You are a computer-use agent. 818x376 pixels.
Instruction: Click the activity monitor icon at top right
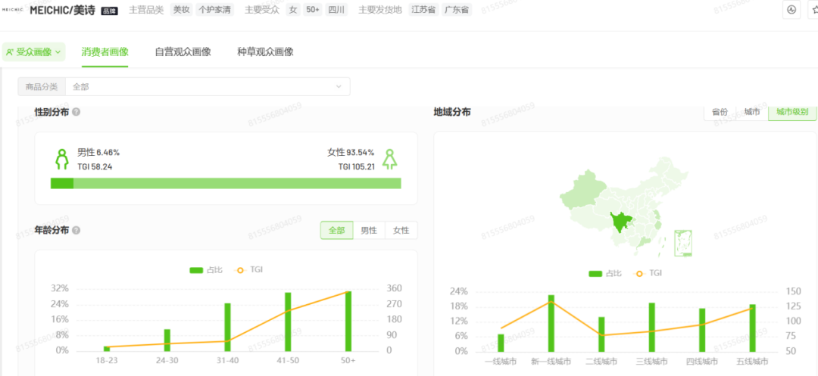click(791, 10)
